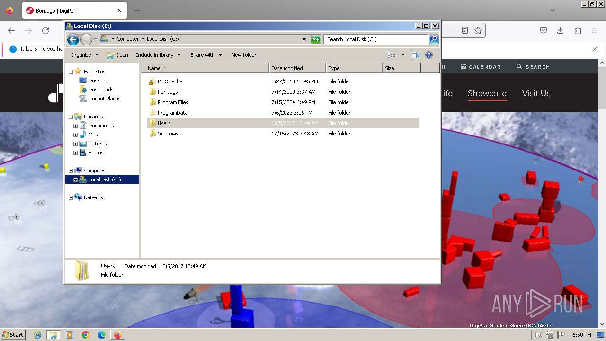Select Pictures library in navigation pane
Viewport: 606px width, 341px height.
(x=98, y=144)
